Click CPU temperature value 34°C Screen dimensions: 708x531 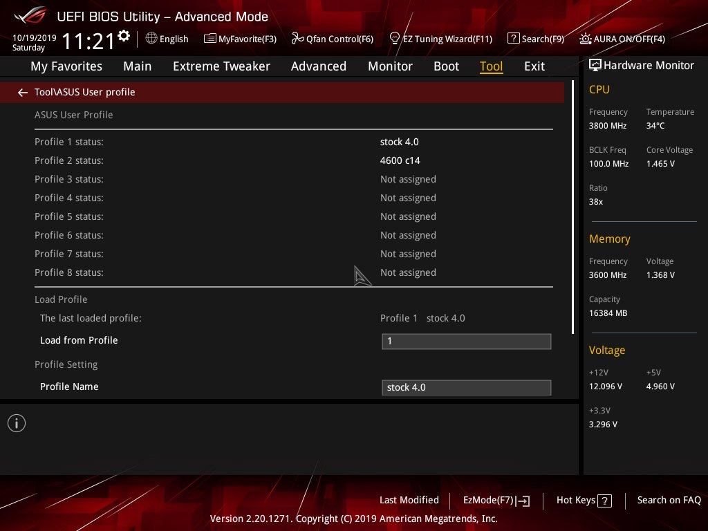coord(655,126)
